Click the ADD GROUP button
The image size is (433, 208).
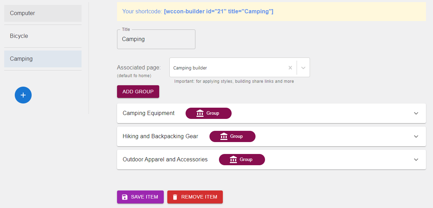(138, 91)
